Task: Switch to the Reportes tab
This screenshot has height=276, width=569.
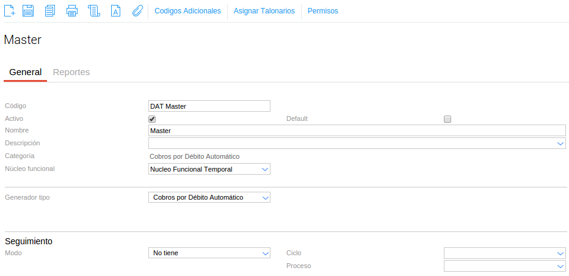Action: coord(71,72)
